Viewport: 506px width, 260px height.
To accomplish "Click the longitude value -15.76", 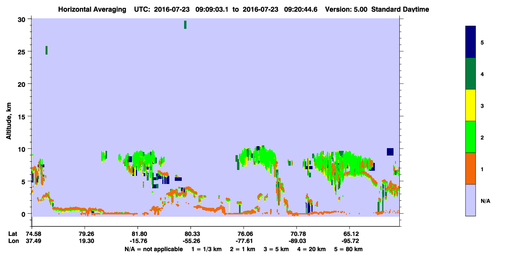I will 138,241.
